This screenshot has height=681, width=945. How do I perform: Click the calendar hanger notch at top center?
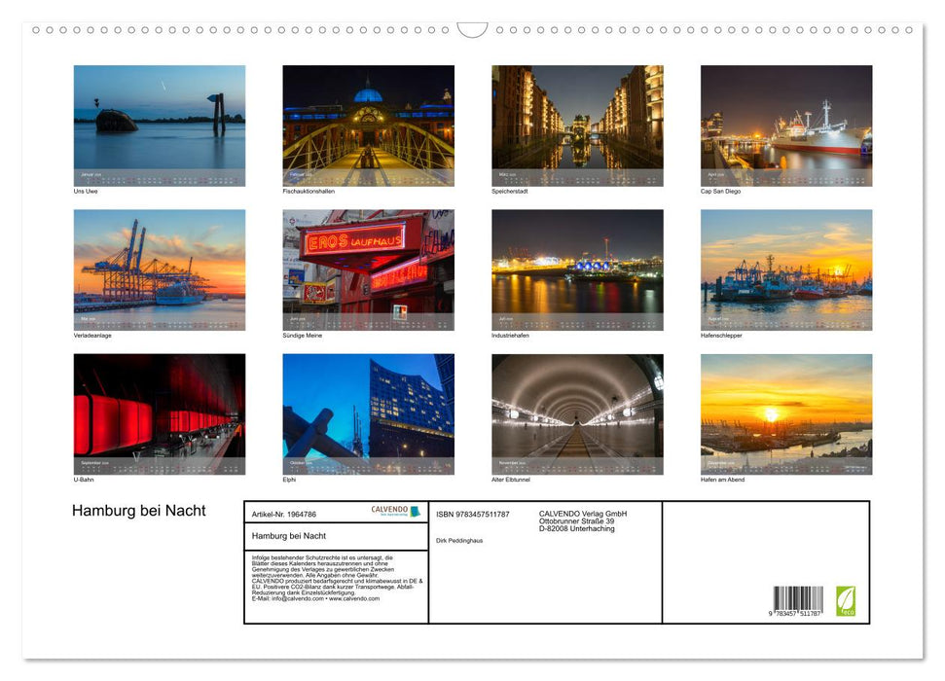tap(472, 30)
